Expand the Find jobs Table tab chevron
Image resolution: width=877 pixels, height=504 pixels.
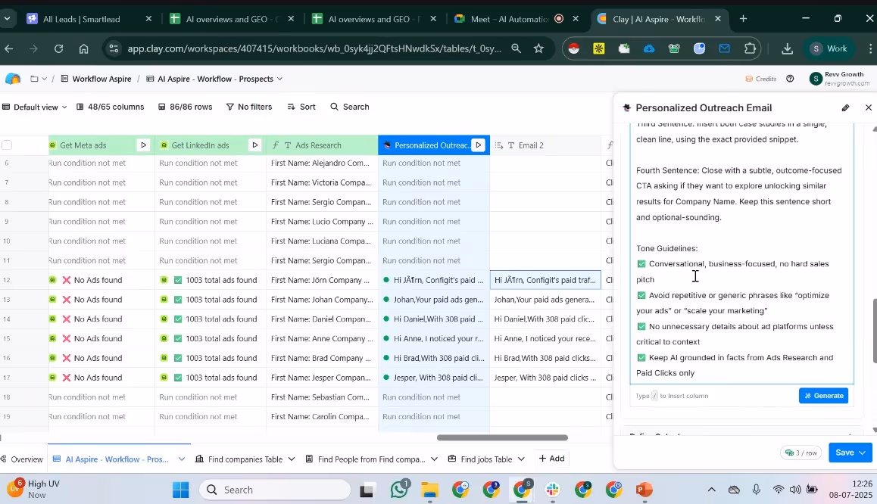point(521,459)
